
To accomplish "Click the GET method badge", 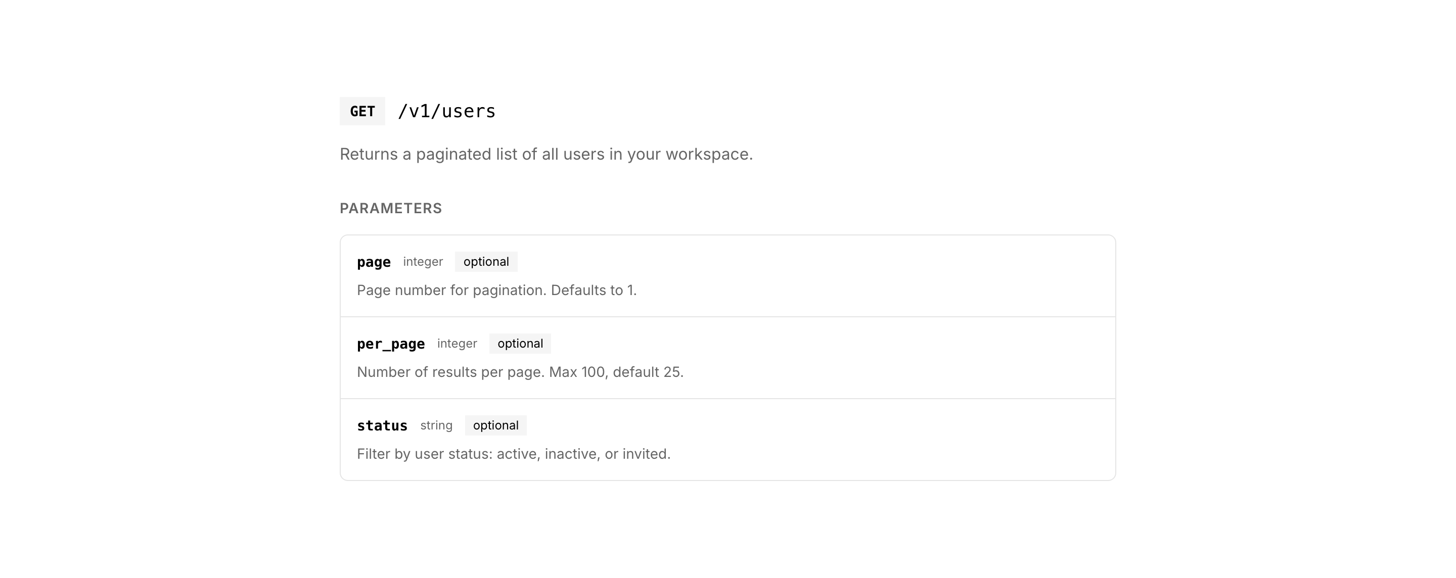I will 362,111.
